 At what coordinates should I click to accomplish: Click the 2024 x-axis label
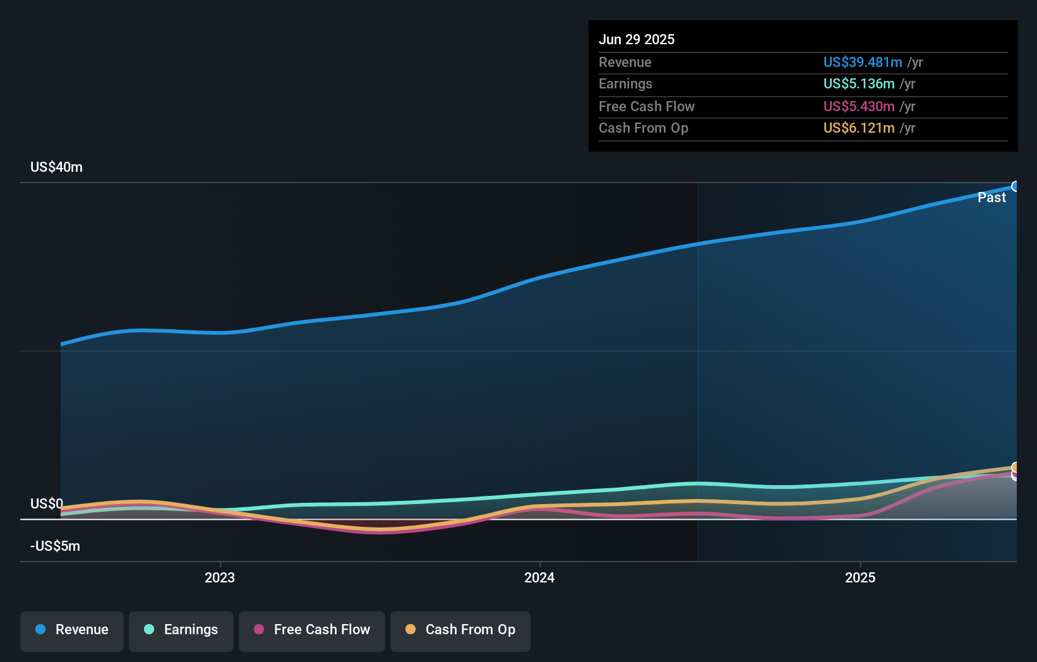coord(539,577)
